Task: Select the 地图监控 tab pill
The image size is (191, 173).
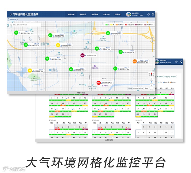Action: 13,20
